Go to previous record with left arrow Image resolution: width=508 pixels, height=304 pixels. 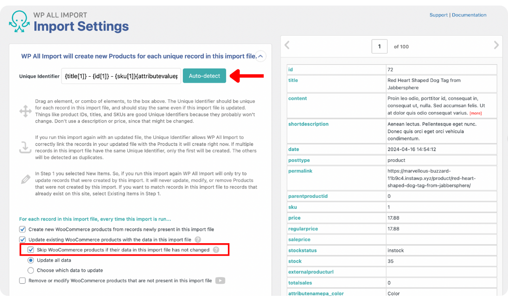coord(287,45)
